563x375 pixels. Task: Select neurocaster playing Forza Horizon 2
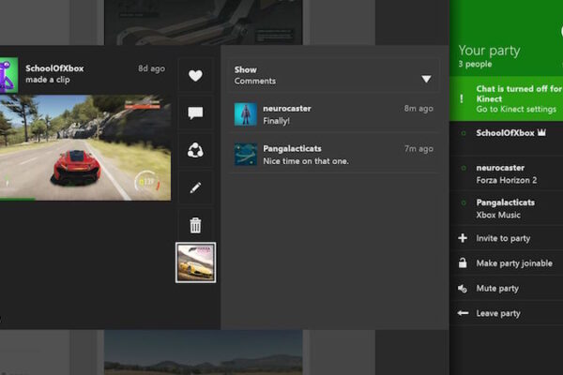click(x=507, y=173)
